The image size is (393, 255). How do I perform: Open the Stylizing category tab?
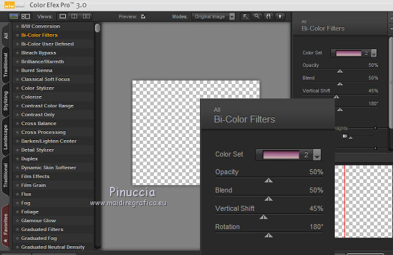coord(6,100)
